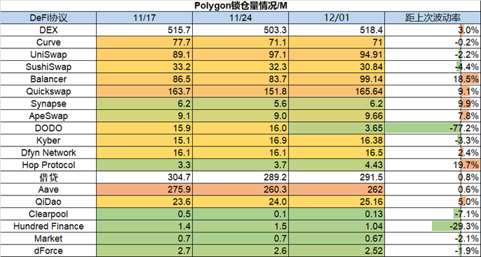Select Aave value 260.3
This screenshot has height=257, width=481.
(240, 189)
